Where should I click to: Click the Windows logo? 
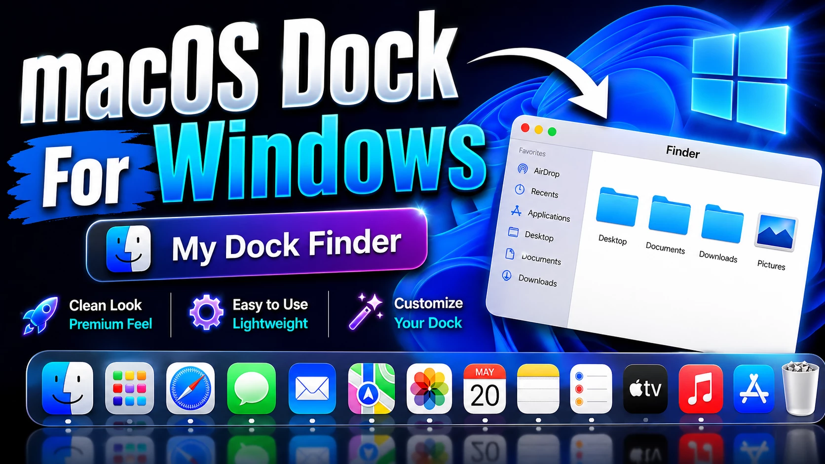[x=740, y=80]
